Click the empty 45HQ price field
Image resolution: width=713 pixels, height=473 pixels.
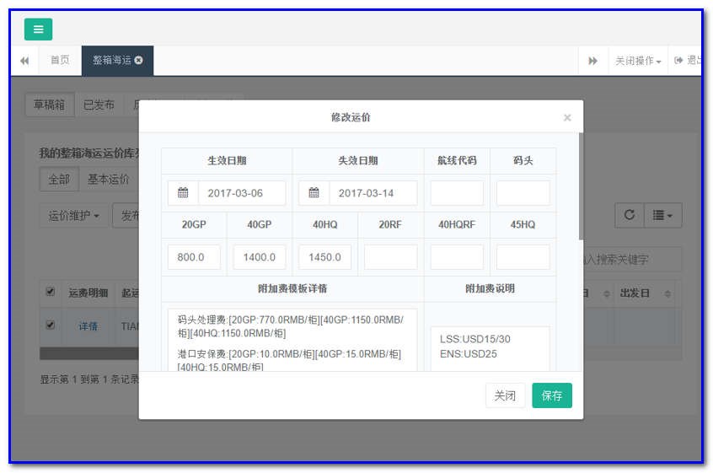point(523,257)
